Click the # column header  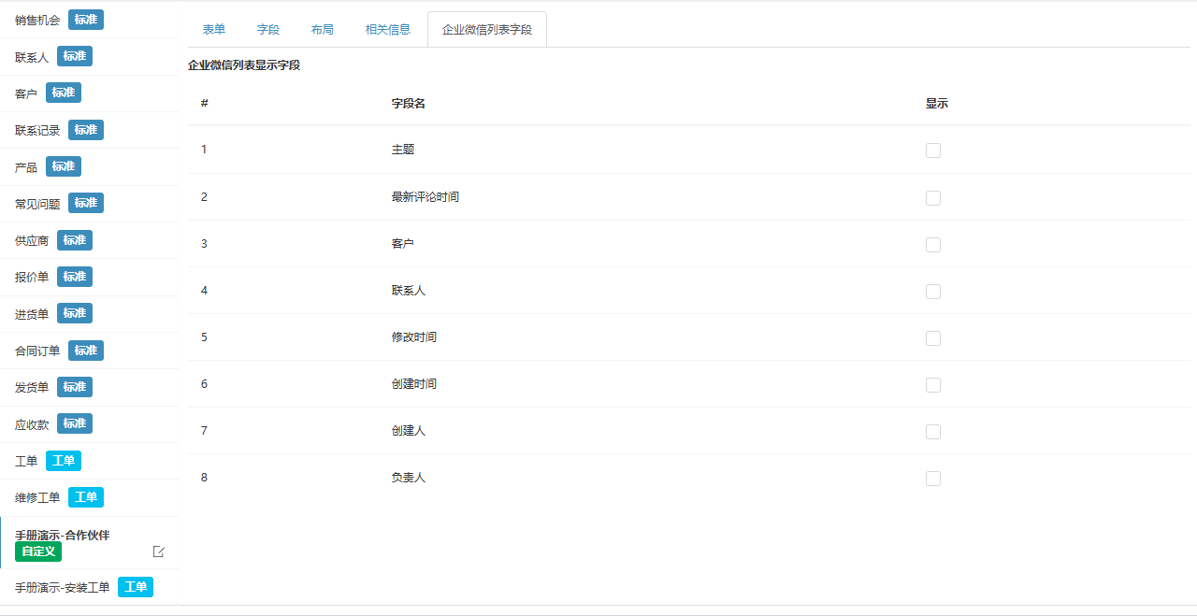pyautogui.click(x=205, y=104)
